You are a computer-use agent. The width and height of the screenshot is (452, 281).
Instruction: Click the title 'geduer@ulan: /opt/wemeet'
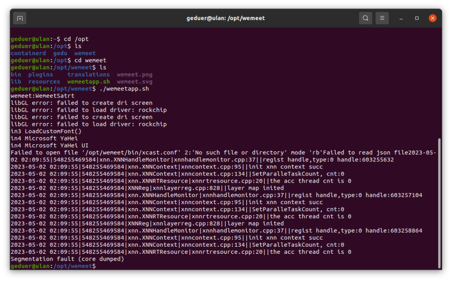coord(226,18)
